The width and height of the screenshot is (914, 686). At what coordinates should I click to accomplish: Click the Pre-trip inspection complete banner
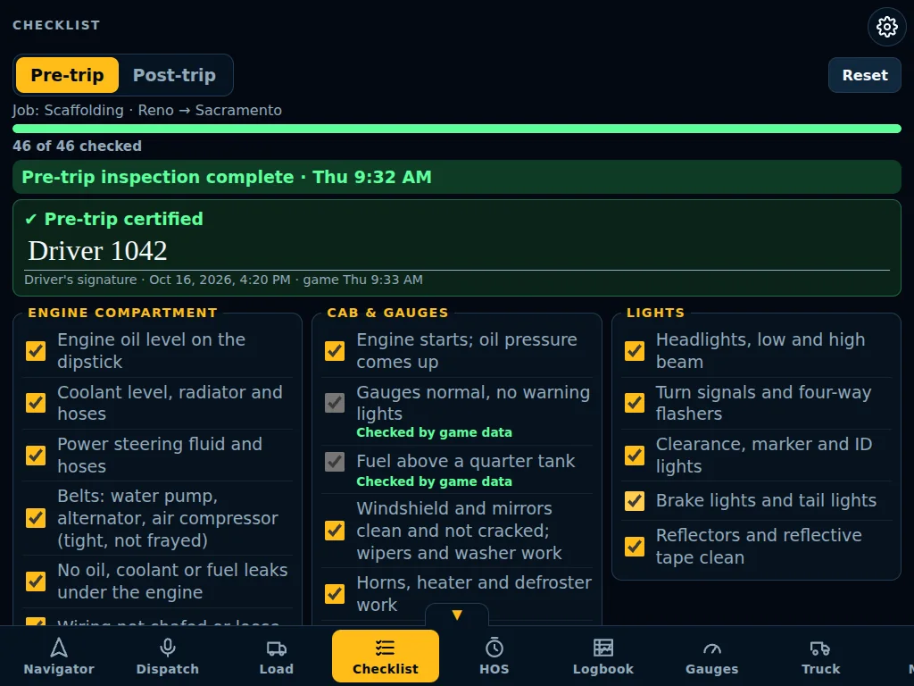point(457,177)
